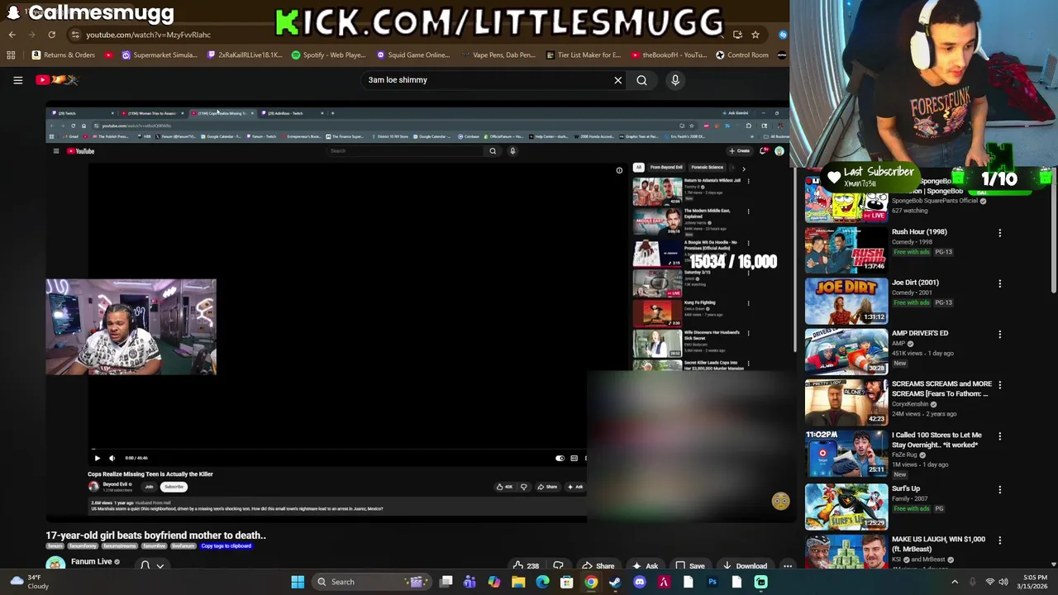The image size is (1058, 595).
Task: Play the embedded Cops Realize video
Action: (x=97, y=458)
